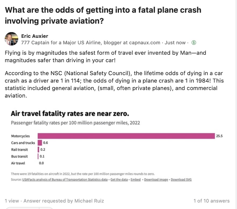237x209 pixels.
Task: Click the 777 Captain credential line
Action: point(90,43)
